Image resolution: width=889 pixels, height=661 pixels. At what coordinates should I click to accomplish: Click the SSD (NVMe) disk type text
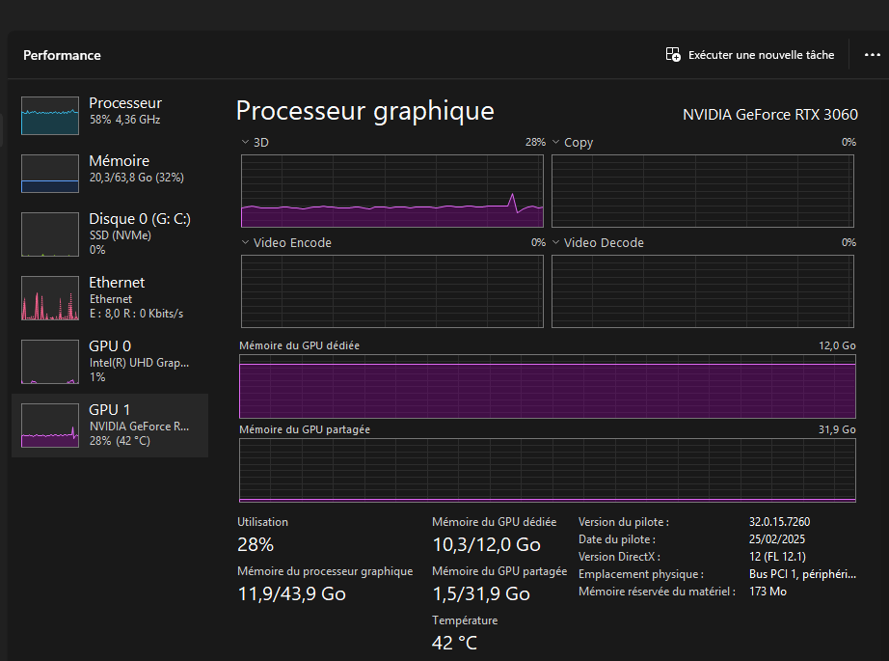[121, 234]
